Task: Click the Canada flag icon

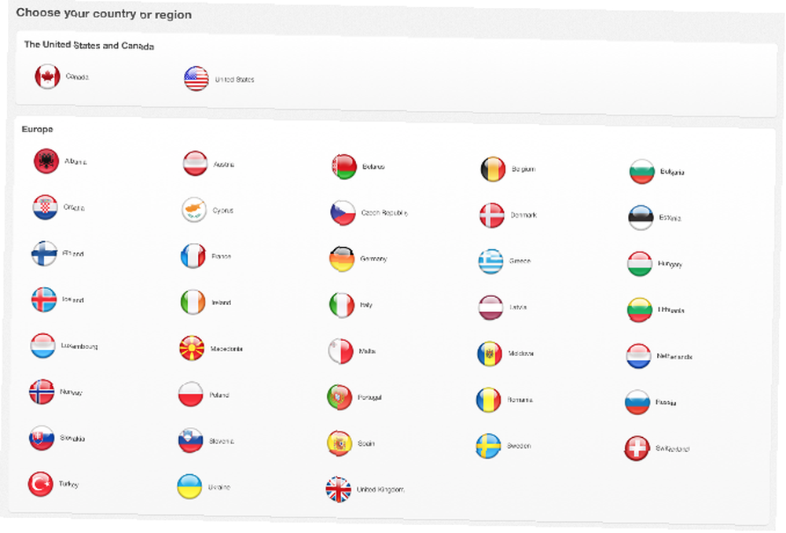Action: tap(47, 76)
